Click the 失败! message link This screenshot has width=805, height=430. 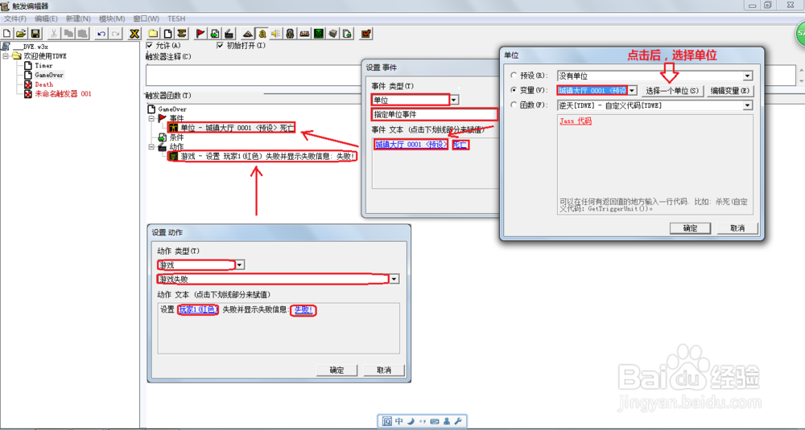pyautogui.click(x=303, y=309)
